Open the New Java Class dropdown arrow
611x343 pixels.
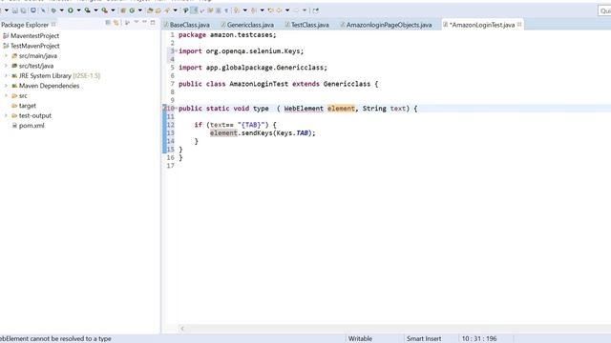140,10
